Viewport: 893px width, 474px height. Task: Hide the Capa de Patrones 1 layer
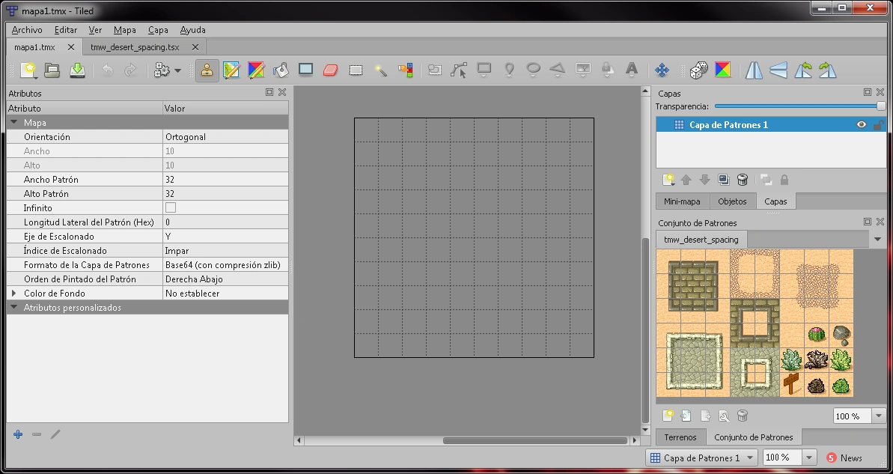(862, 125)
